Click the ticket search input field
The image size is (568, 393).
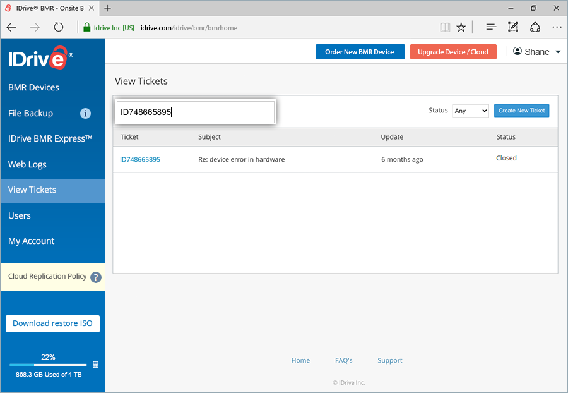[x=195, y=111]
